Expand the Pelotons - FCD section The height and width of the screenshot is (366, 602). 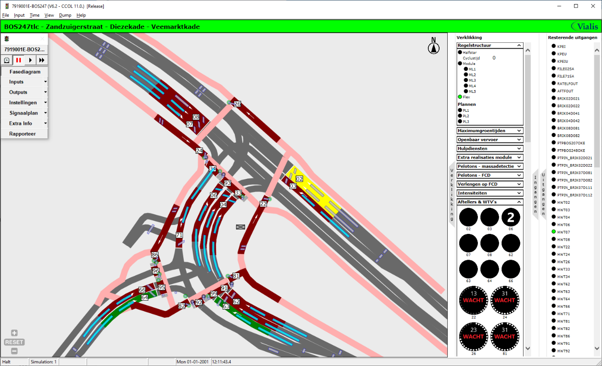519,175
